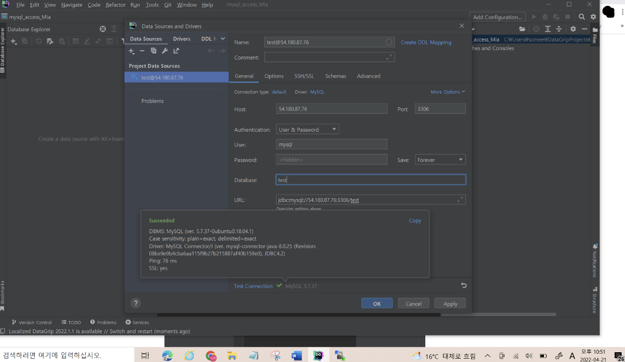Open Data Source Properties icon in Database Explorer
The width and height of the screenshot is (625, 362).
click(x=49, y=41)
